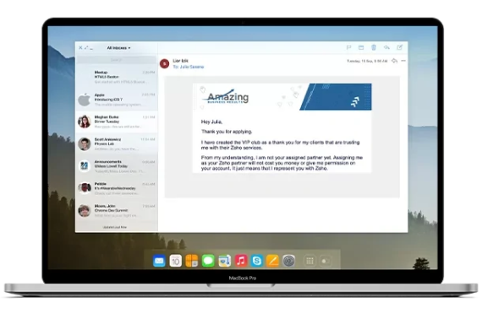Click the last gray icon in the Dock
The width and height of the screenshot is (482, 319).
[326, 262]
